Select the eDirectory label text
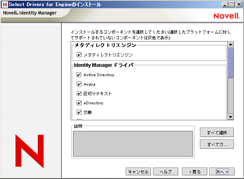The image size is (244, 179). point(93,103)
